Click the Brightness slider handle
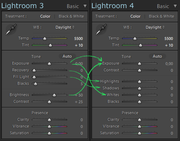The height and width of the screenshot is (141, 180). click(54, 95)
